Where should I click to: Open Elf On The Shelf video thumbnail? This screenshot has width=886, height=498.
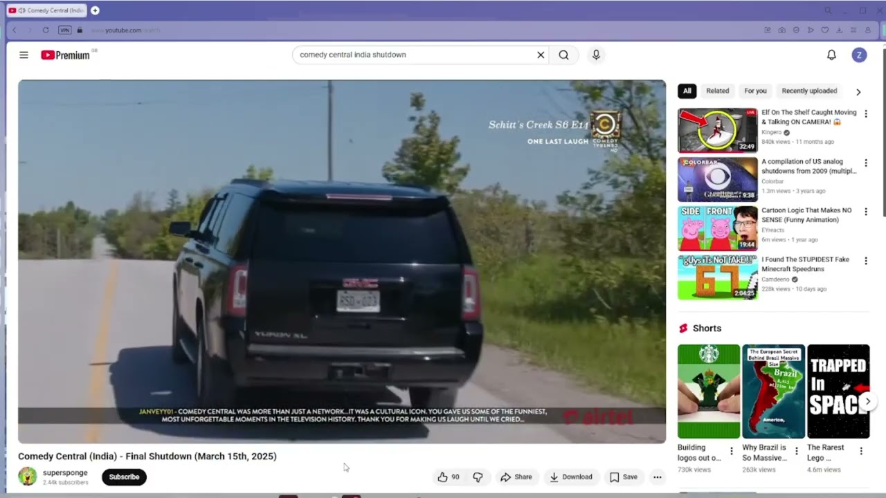click(717, 130)
